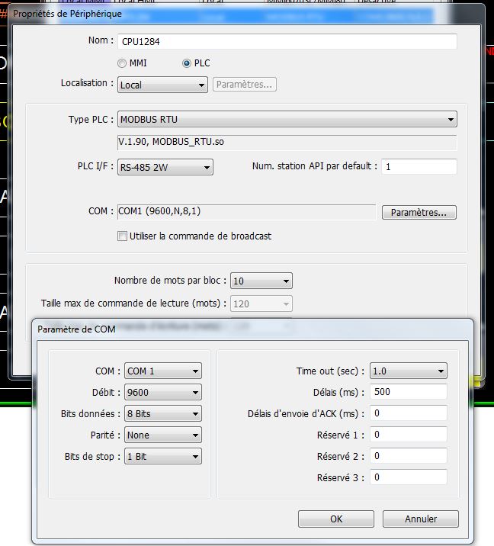Expand the COM port dropdown
Screen dimensions: 494x546
(163, 371)
